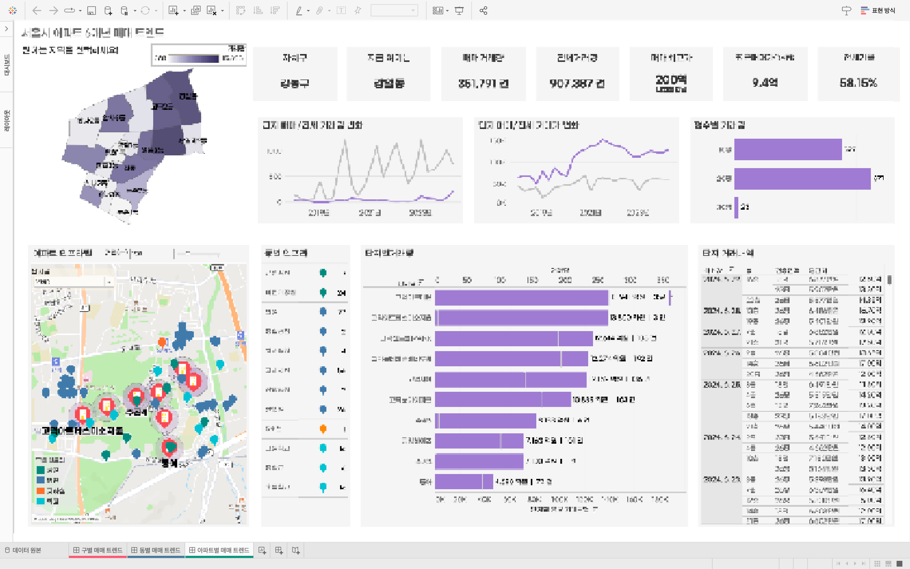Image resolution: width=910 pixels, height=569 pixels.
Task: Click the New Dashboard icon in tab bar
Action: 279,550
